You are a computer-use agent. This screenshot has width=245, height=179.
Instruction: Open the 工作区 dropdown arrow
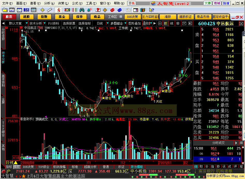tap(121, 17)
